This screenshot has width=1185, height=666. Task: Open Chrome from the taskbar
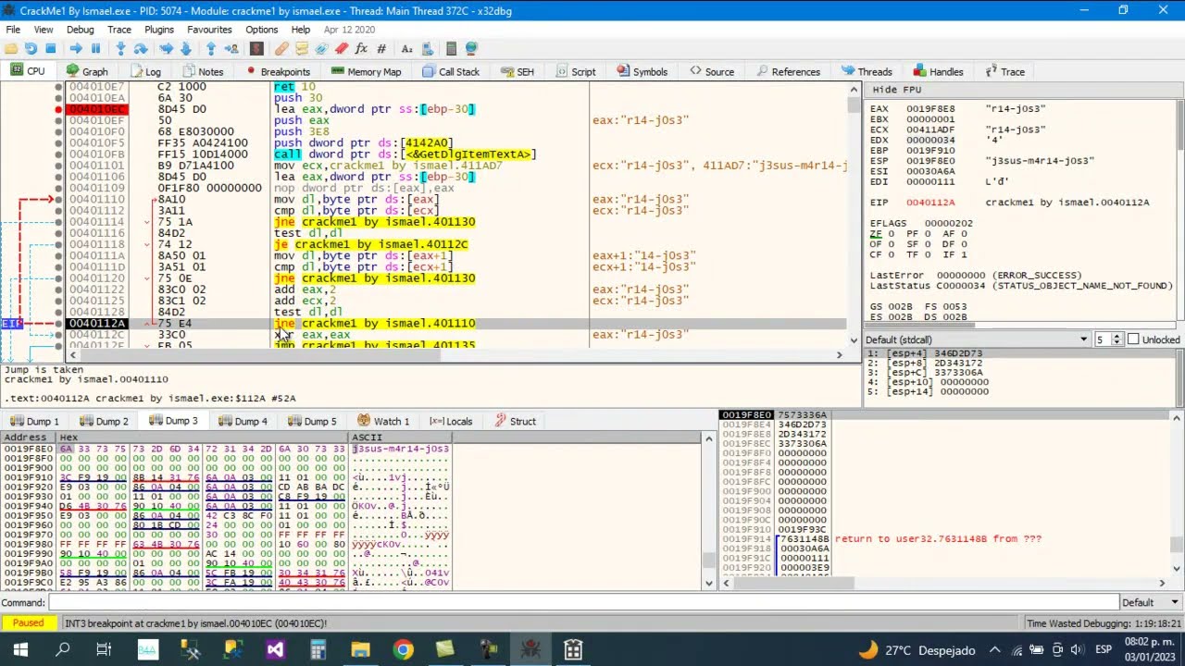pos(403,649)
